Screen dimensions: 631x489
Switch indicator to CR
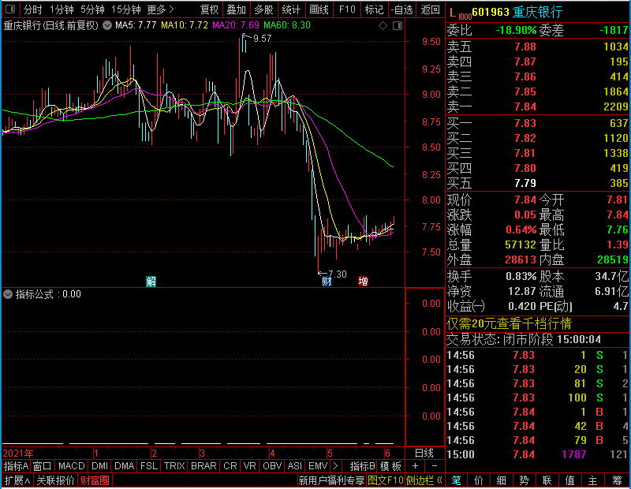tap(230, 466)
